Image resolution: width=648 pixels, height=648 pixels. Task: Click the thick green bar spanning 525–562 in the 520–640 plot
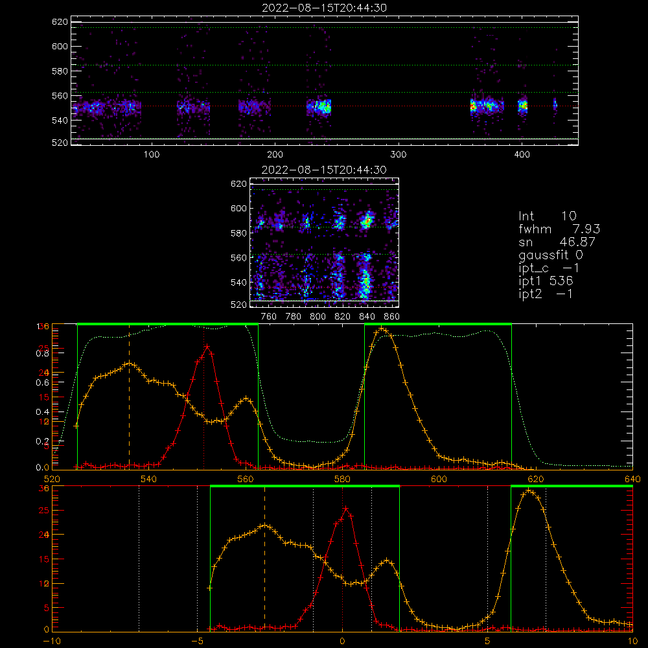tap(168, 325)
